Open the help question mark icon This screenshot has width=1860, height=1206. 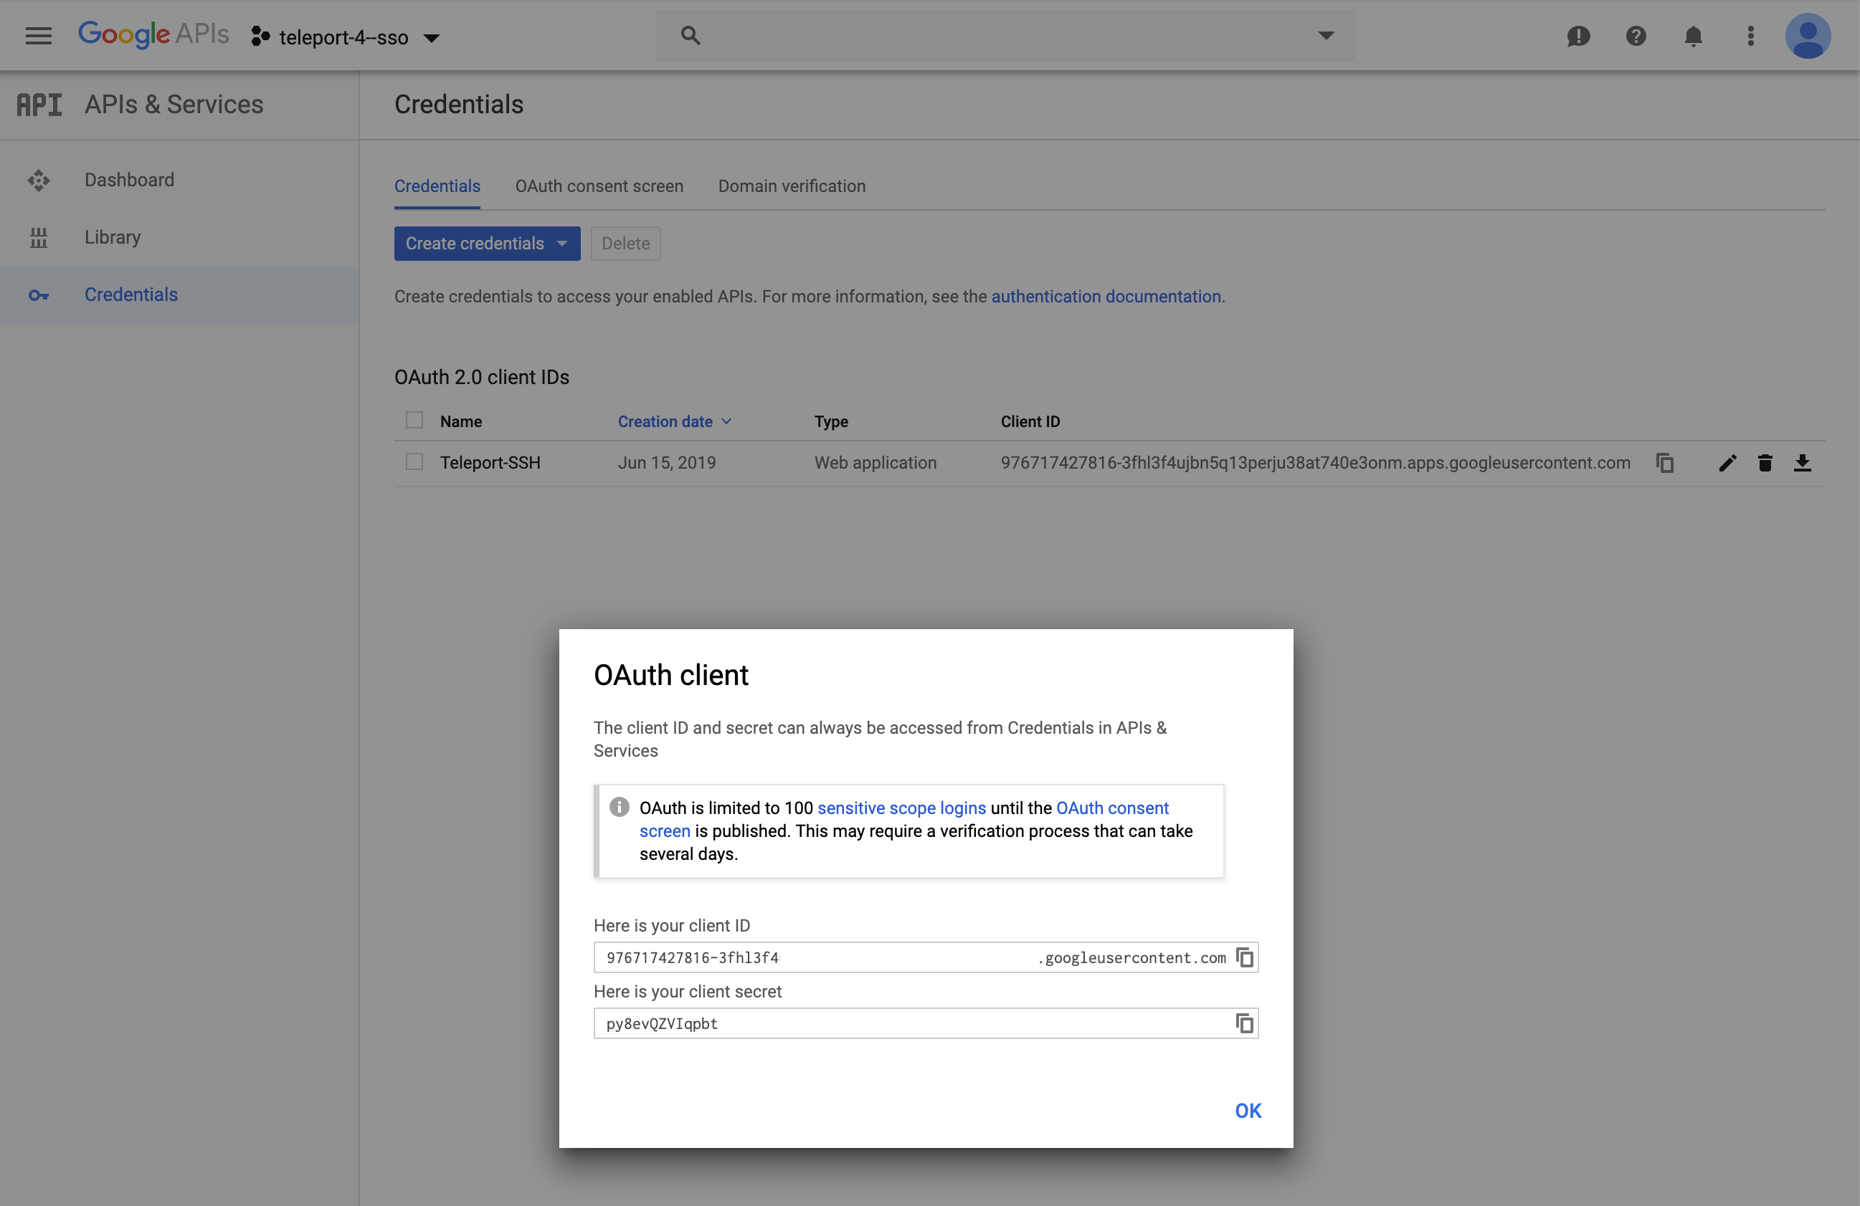coord(1636,36)
